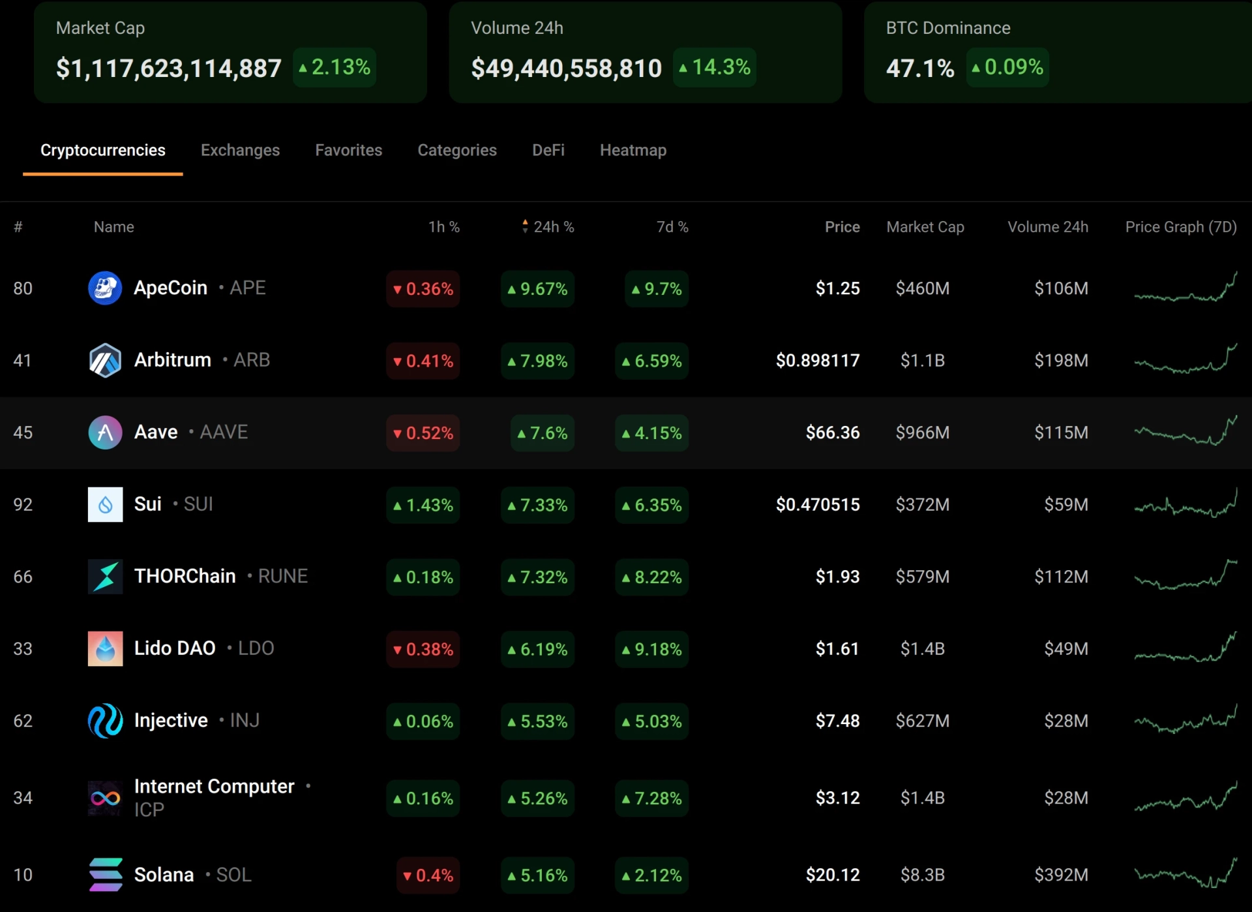This screenshot has width=1252, height=912.
Task: Click the 2.13% market cap change badge
Action: click(335, 67)
